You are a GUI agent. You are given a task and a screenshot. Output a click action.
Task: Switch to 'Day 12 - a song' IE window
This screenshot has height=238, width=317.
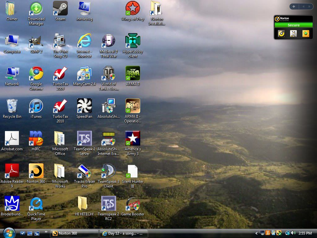point(124,233)
